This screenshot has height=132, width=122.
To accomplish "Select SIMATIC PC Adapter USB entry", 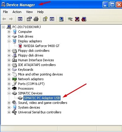I will coord(42,98).
